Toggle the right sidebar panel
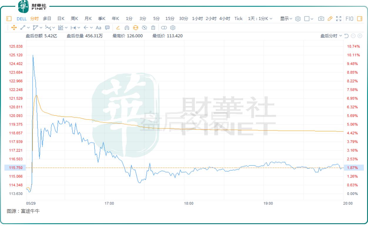368x230 pixels. pos(360,19)
